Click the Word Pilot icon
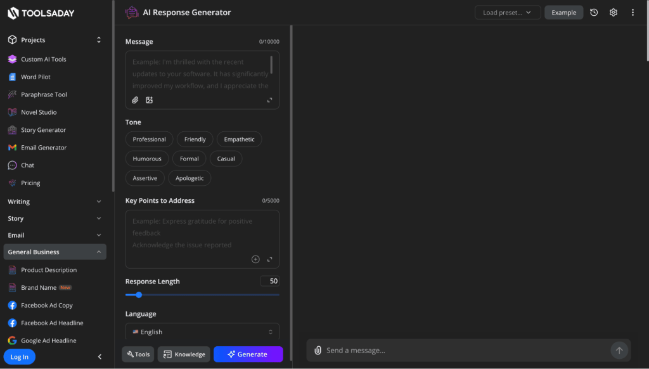This screenshot has width=649, height=369. tap(13, 77)
